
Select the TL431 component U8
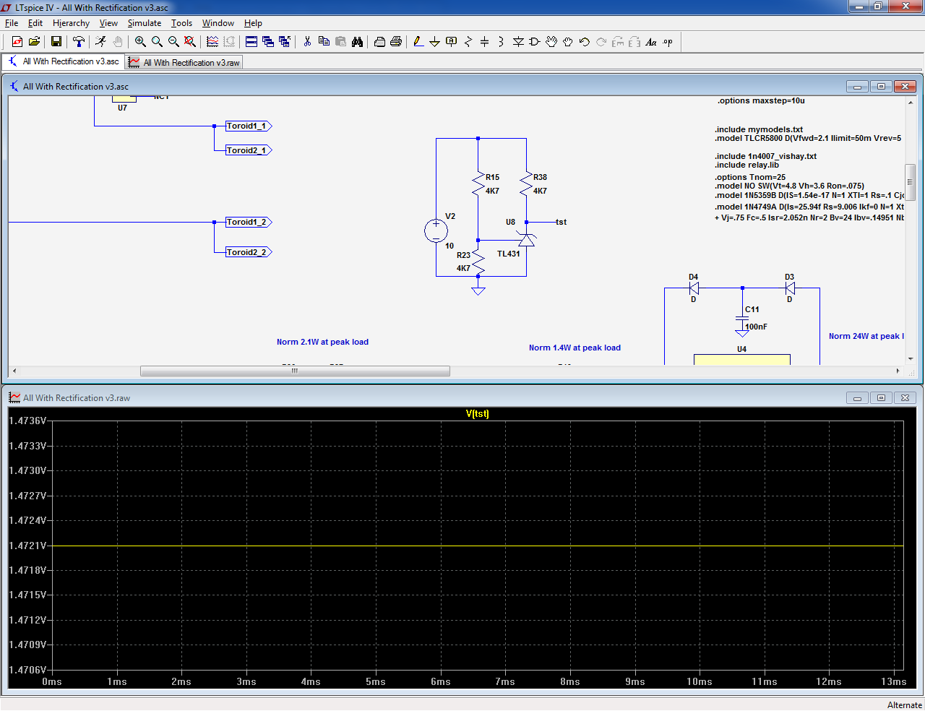(527, 240)
